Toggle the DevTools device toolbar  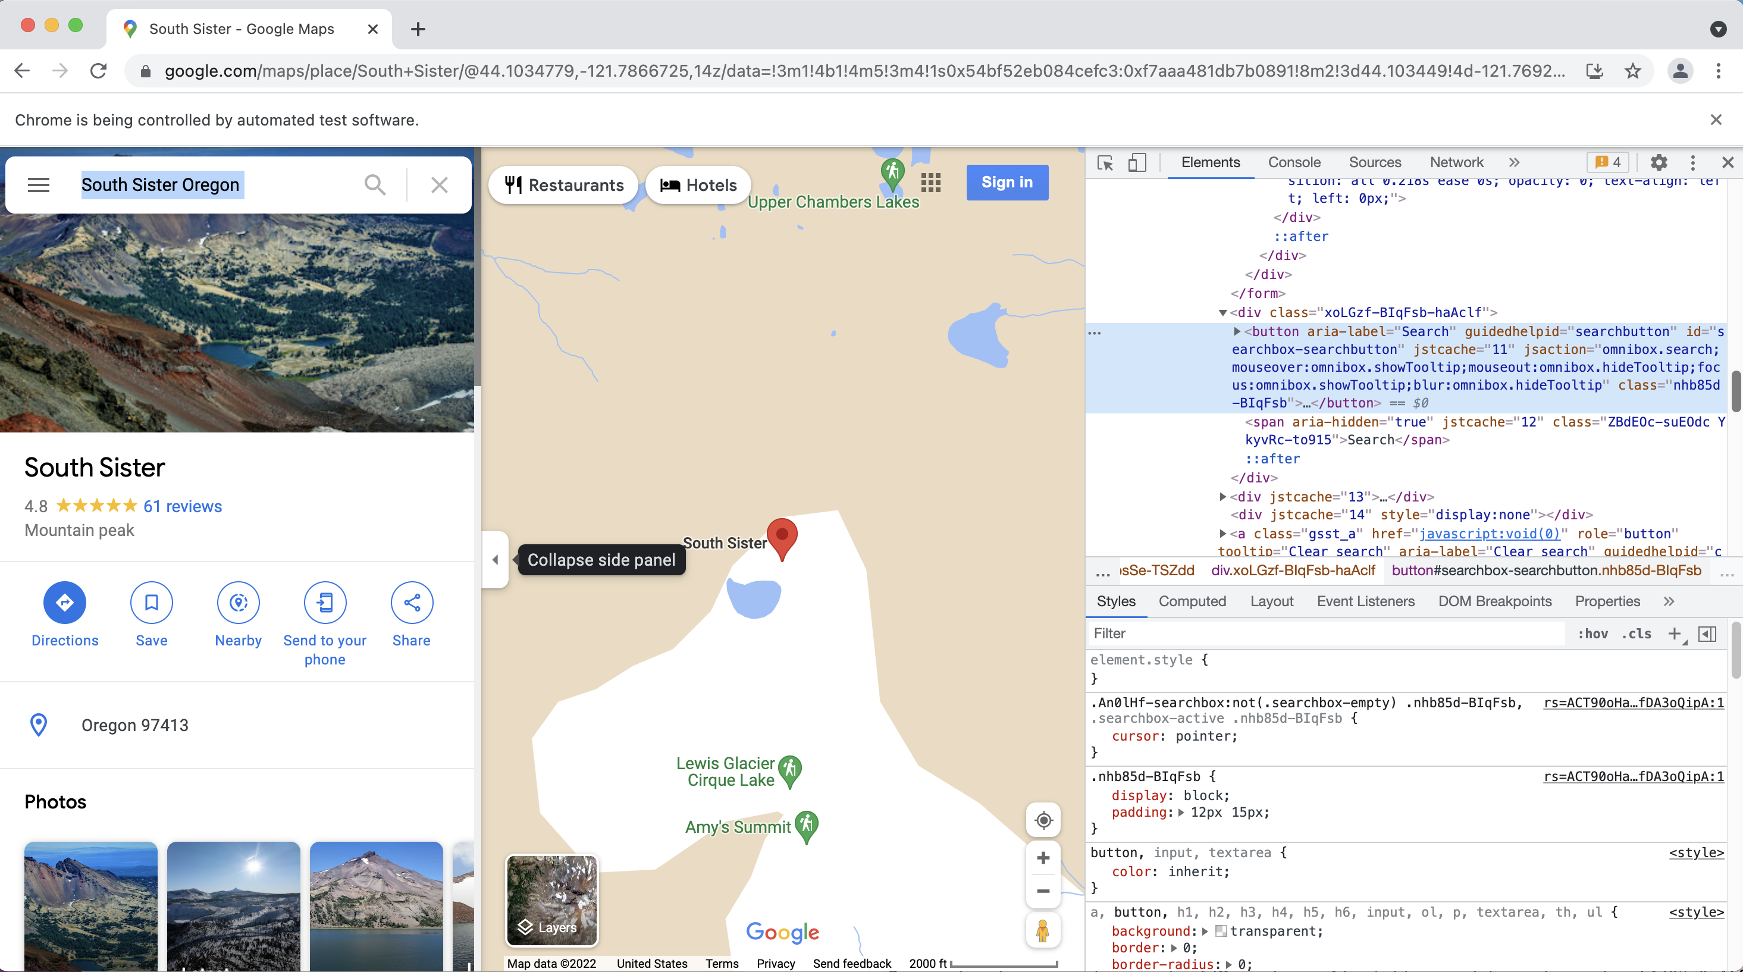pos(1137,162)
